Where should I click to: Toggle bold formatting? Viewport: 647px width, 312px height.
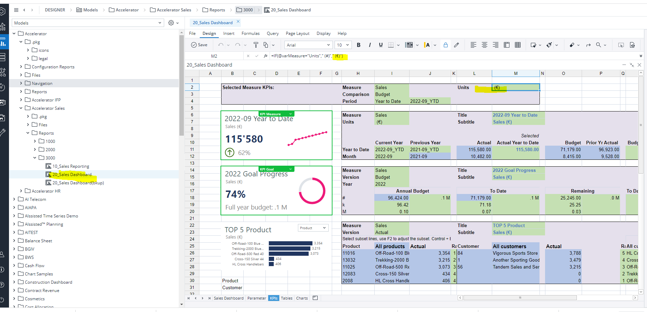(359, 45)
